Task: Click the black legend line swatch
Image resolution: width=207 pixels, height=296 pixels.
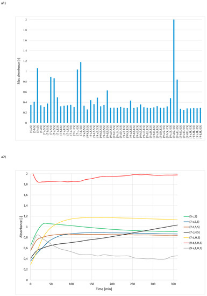Action: point(186,232)
